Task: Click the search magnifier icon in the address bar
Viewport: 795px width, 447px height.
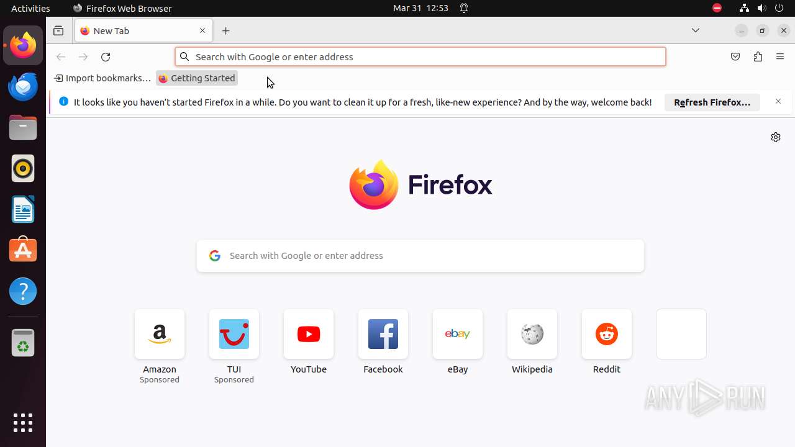Action: coord(184,56)
